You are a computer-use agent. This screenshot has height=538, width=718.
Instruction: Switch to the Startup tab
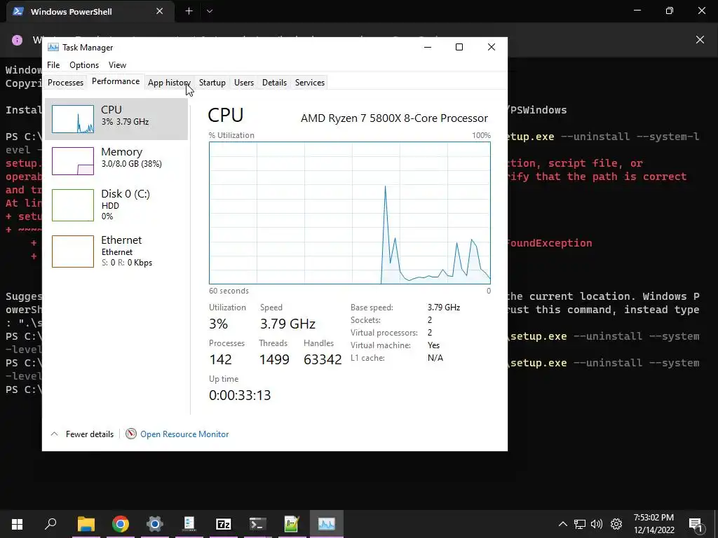[x=212, y=83]
